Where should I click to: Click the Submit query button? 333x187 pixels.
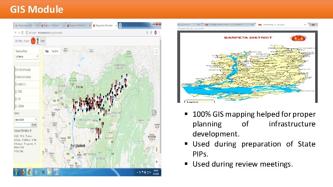tap(34, 125)
